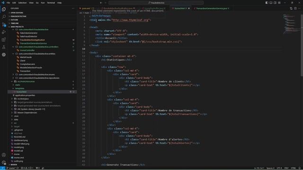303x170 pixels.
Task: Open the Testing flask icon
Action: click(4, 47)
